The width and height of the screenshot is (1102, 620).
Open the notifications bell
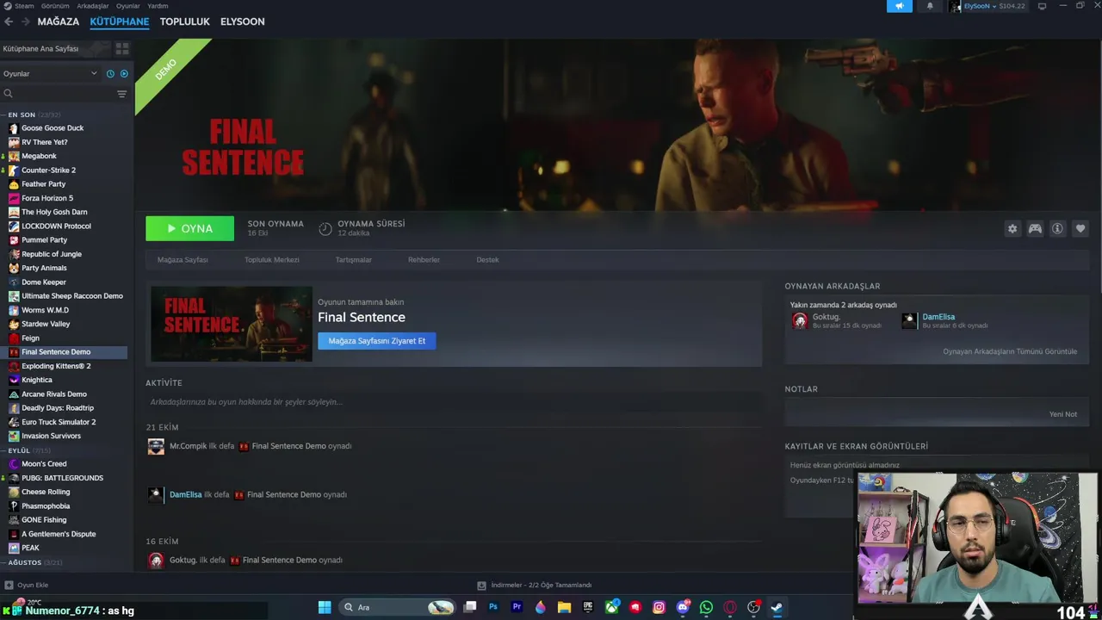point(930,6)
